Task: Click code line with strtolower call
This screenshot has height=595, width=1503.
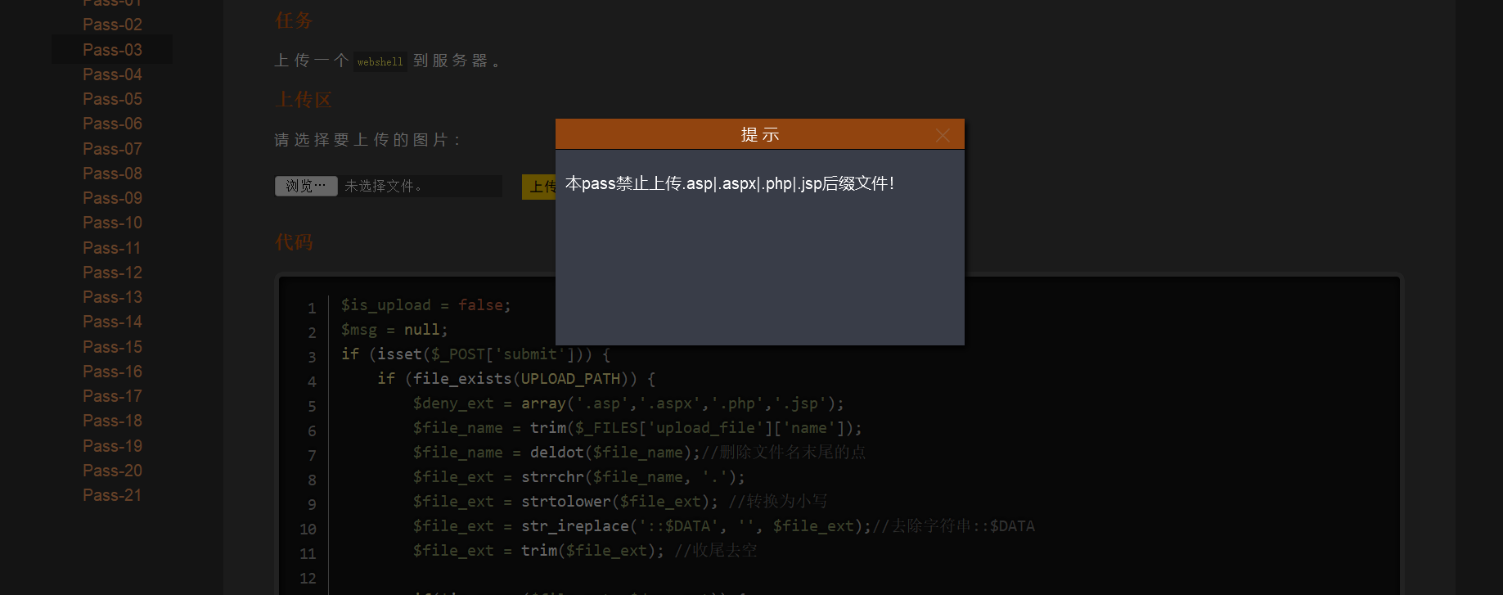Action: [x=620, y=502]
